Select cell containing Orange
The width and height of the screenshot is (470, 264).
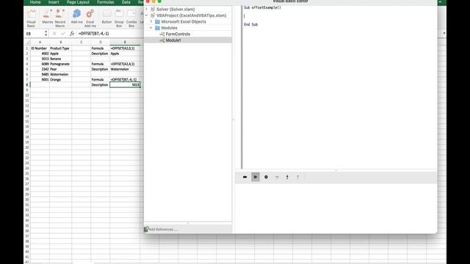60,80
